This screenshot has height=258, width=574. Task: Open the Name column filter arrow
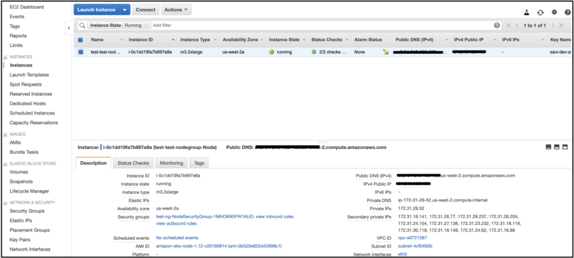coord(122,40)
